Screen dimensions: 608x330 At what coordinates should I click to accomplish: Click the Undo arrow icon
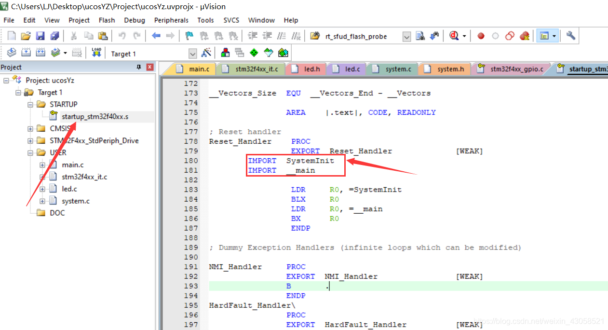(122, 36)
